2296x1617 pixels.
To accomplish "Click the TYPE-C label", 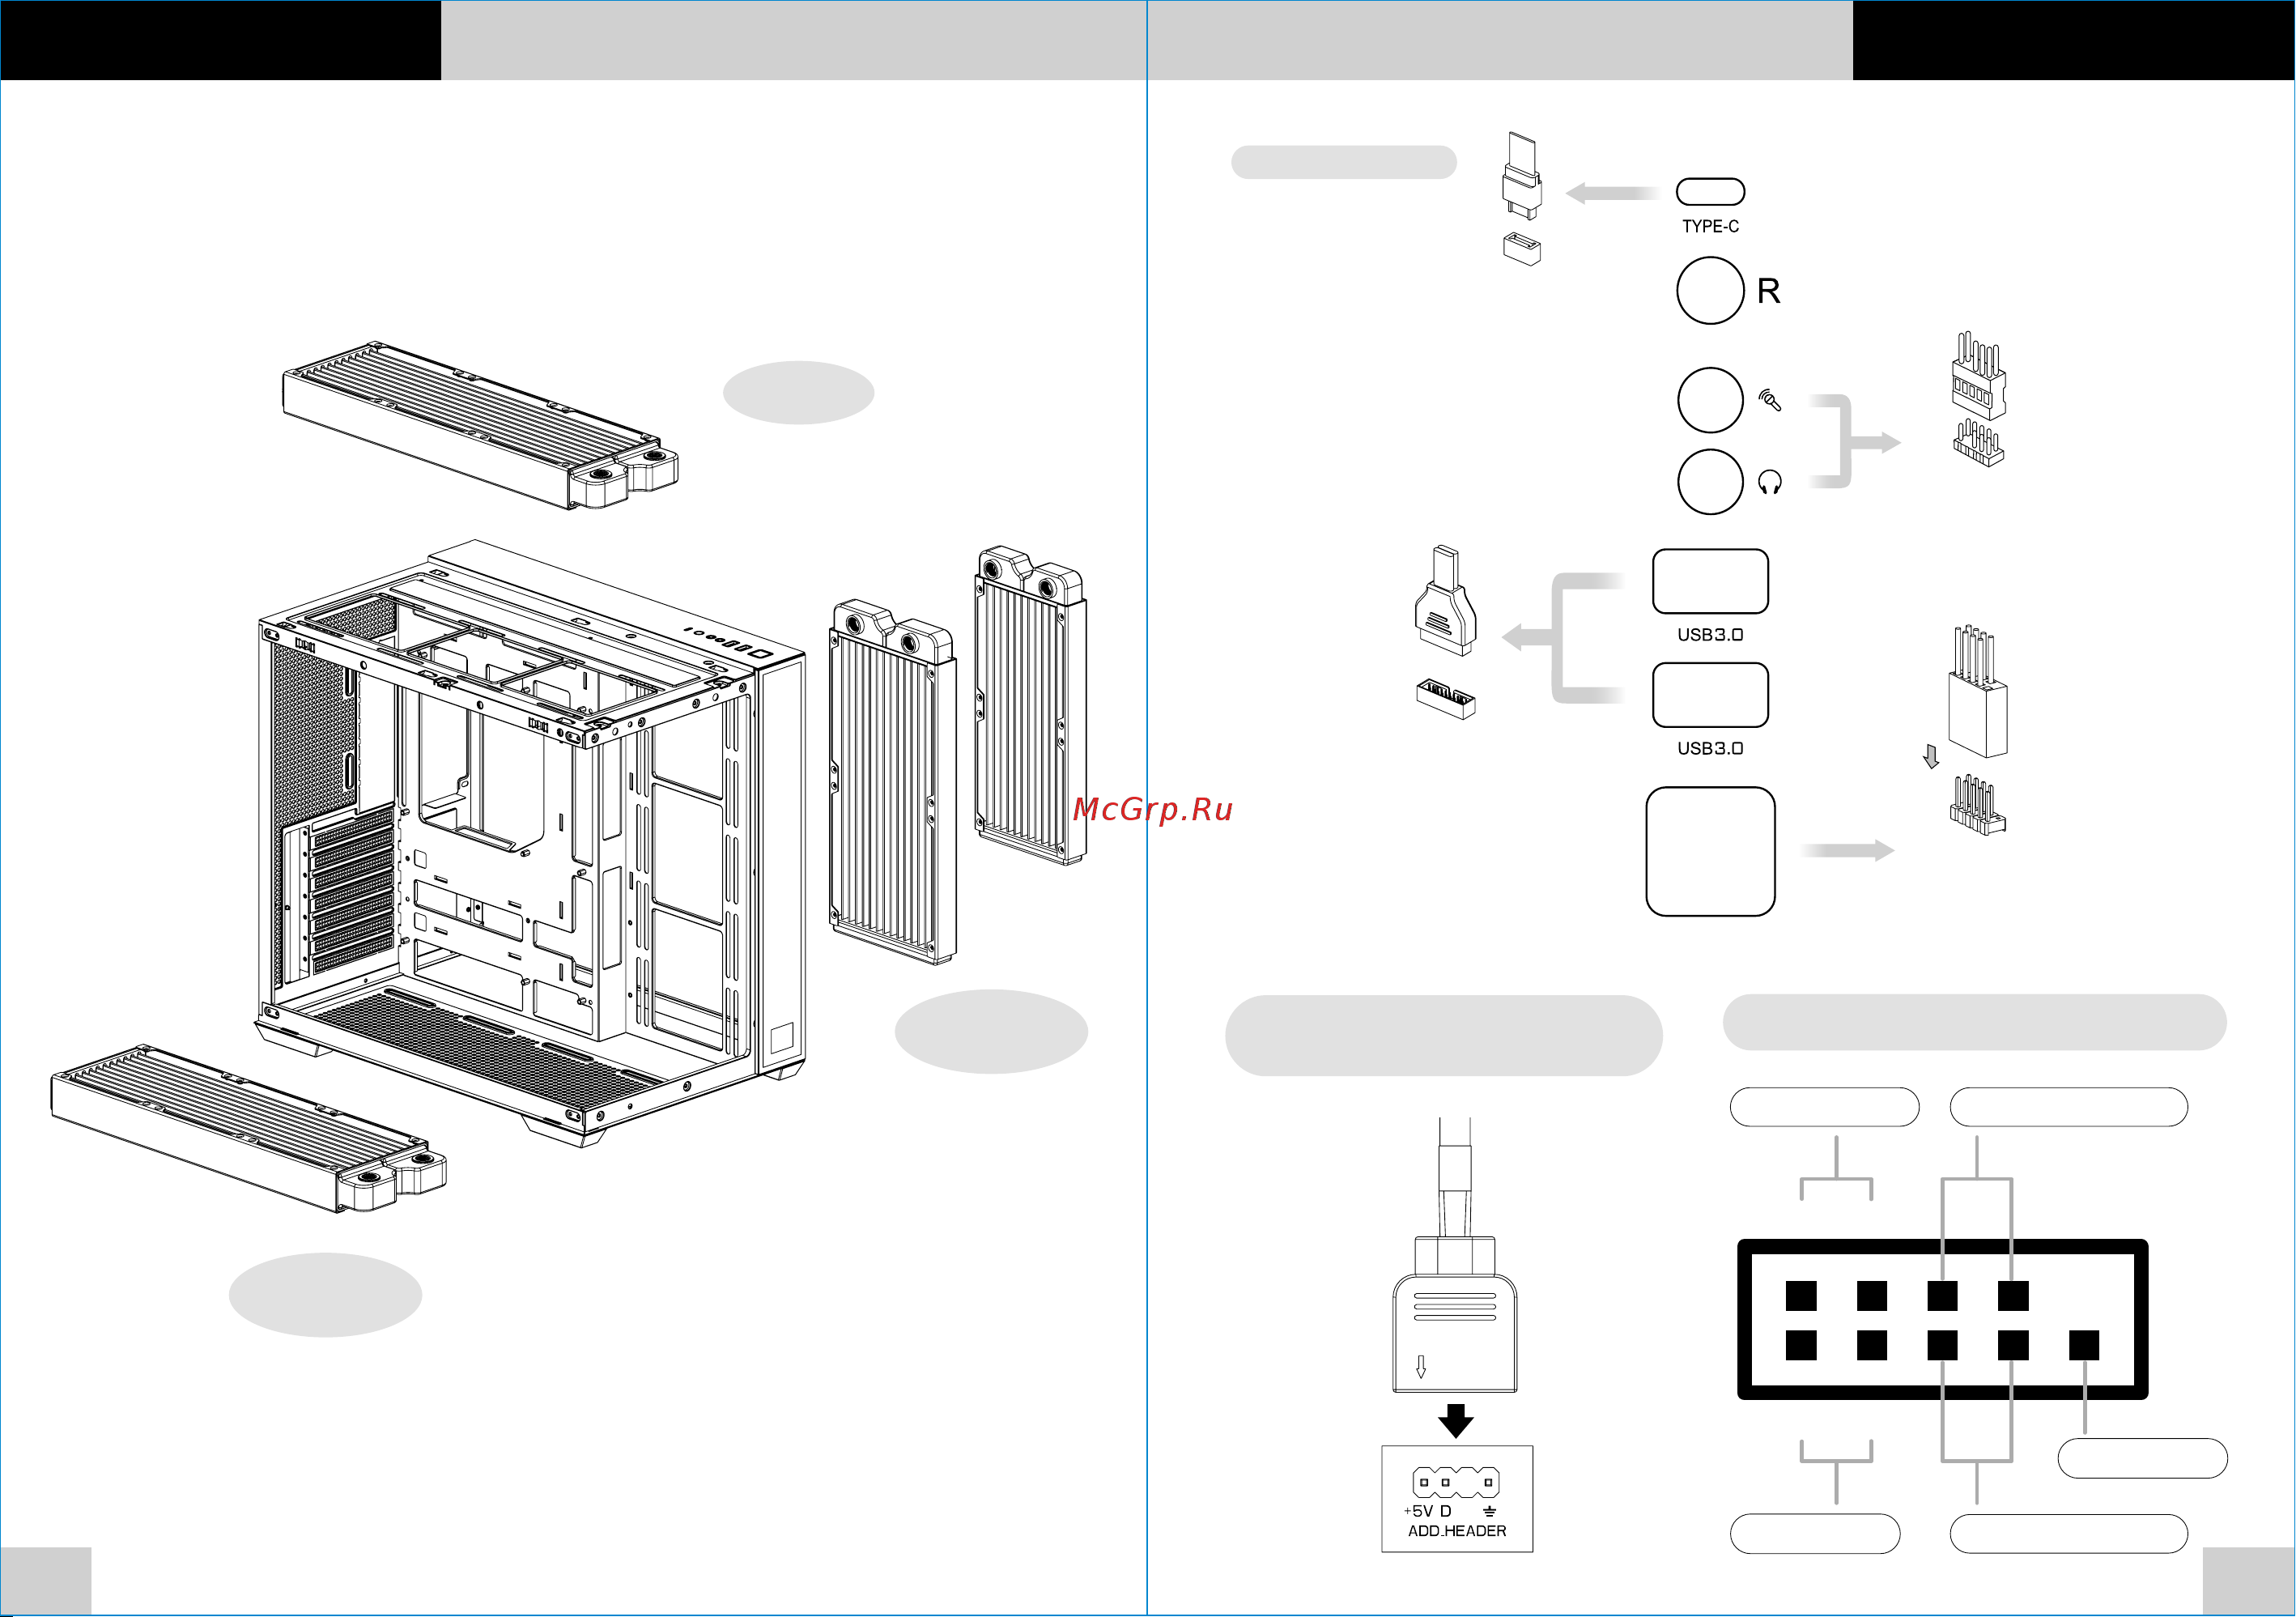I will [1710, 226].
